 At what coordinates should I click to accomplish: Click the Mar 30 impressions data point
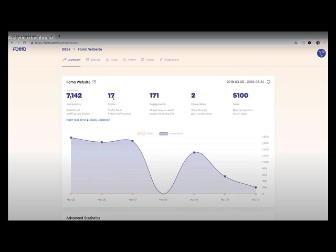pos(225,176)
